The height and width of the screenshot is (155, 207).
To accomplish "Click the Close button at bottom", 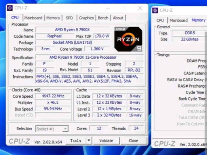I will 133,141.
